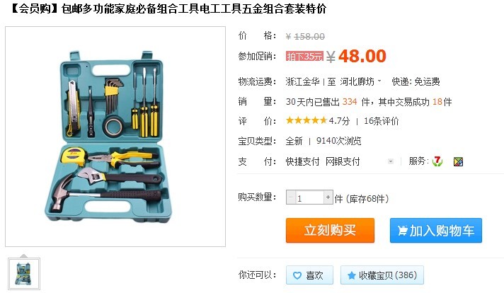Click the 快捷支付 payment option
504x293 pixels.
click(302, 161)
